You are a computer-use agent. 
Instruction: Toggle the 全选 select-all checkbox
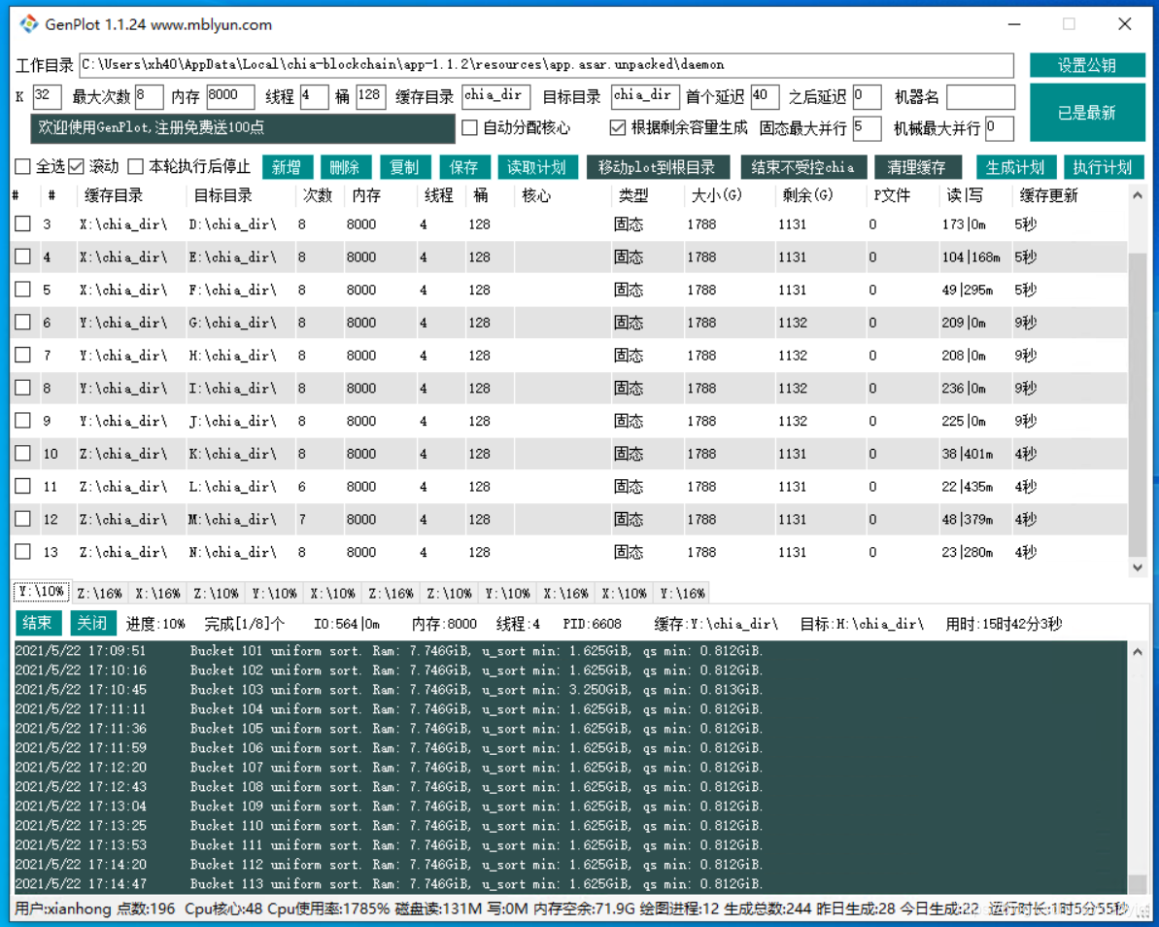[x=23, y=167]
